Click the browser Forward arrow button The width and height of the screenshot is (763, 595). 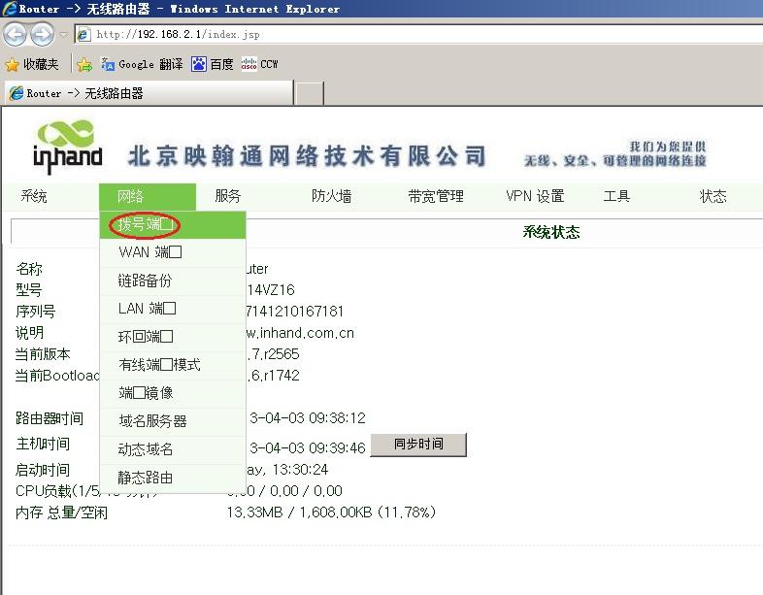42,34
